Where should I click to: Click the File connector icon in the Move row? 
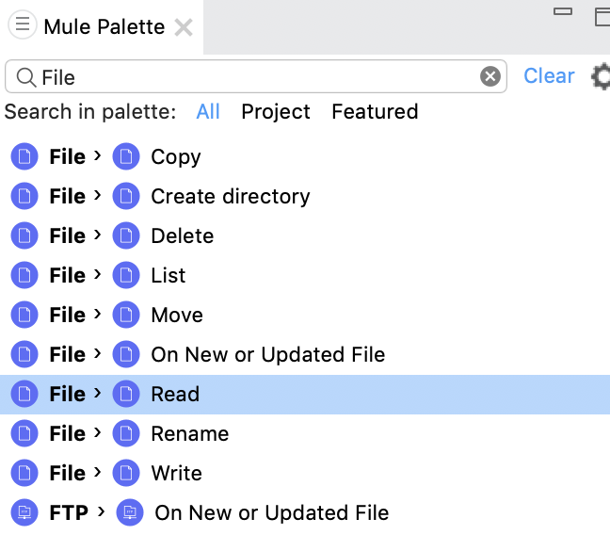point(24,315)
